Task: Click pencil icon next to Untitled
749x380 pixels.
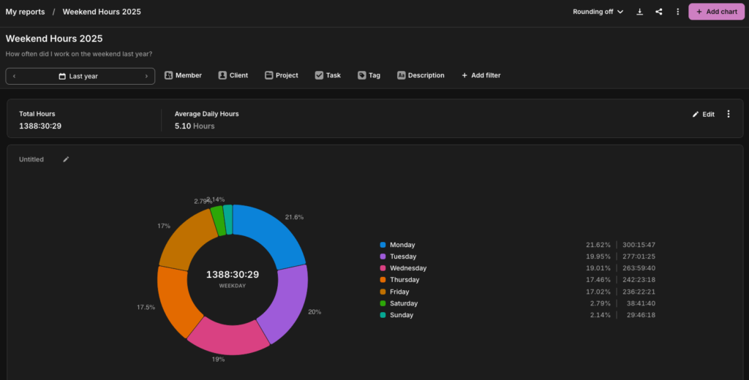Action: coord(66,159)
